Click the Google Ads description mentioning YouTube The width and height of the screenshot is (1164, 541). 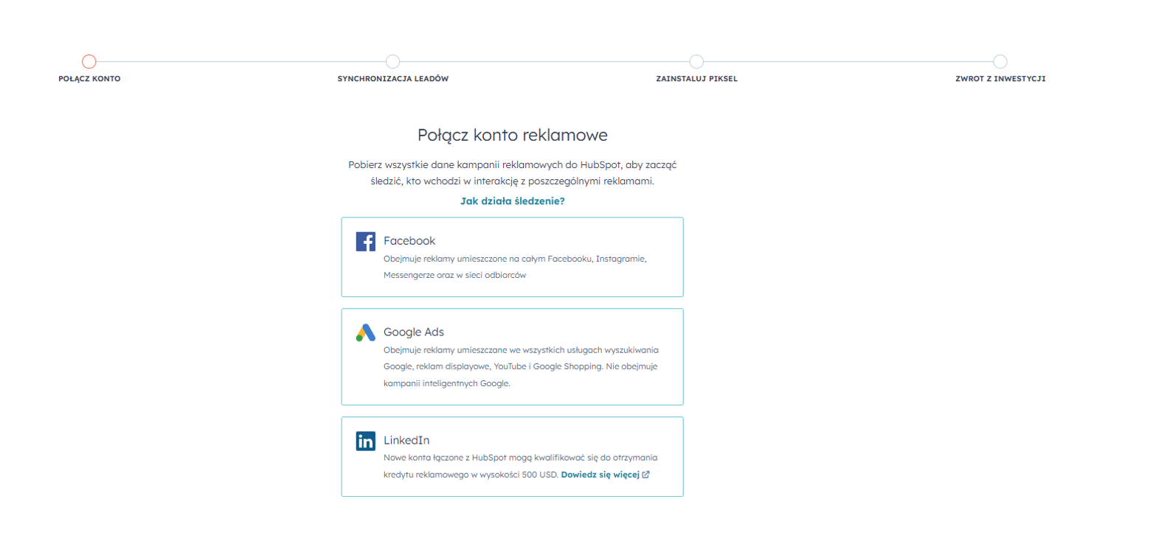click(x=521, y=366)
